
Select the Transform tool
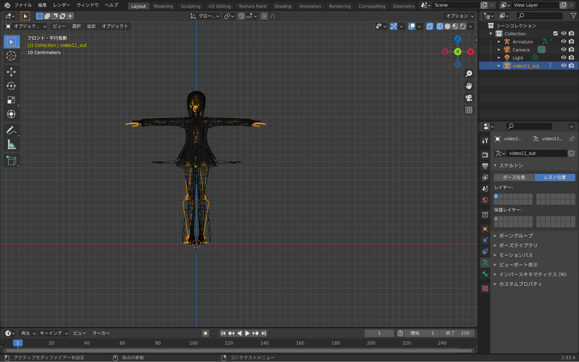(x=11, y=114)
